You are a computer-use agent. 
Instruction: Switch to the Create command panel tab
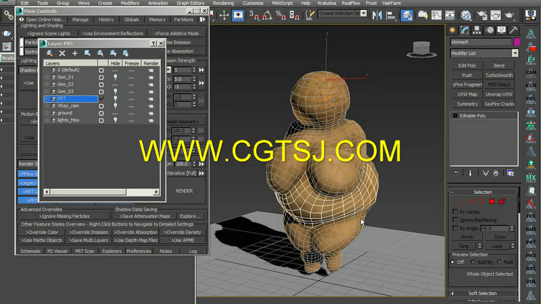coord(452,30)
